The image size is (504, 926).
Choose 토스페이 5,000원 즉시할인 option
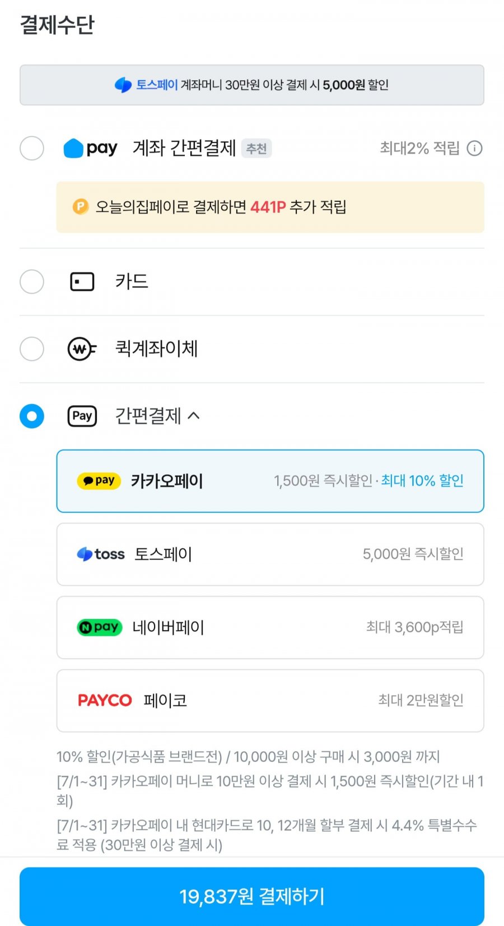(270, 554)
